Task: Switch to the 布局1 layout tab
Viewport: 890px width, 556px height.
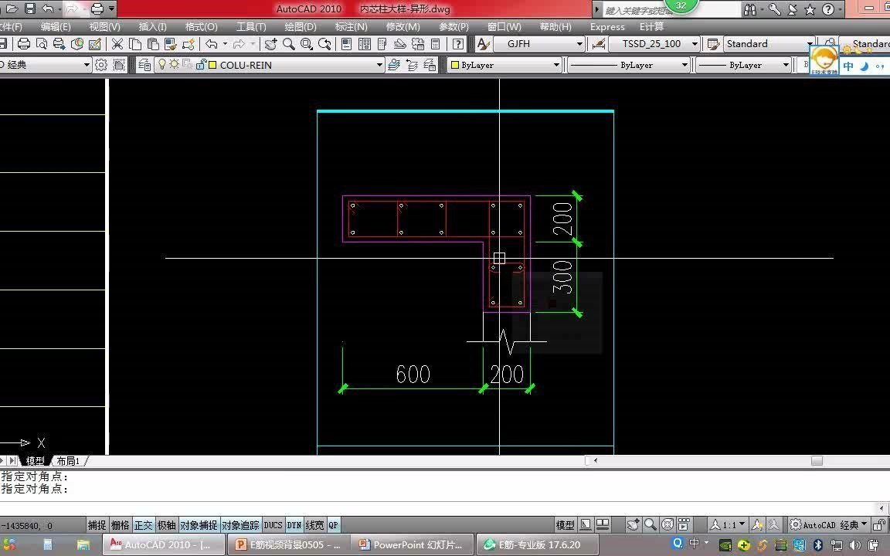Action: point(68,461)
